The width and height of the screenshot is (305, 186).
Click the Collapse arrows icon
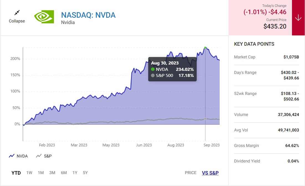pos(17,13)
